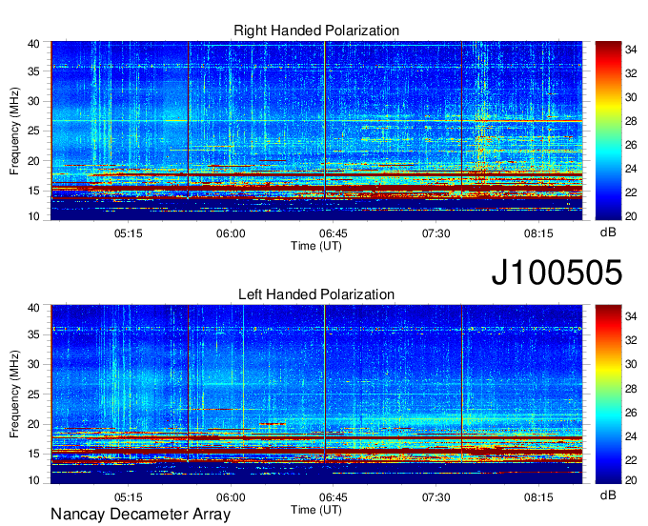Click the "Nancay Decameter Array" caption

click(140, 515)
